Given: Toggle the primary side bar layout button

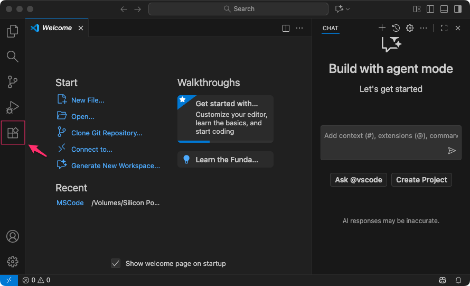Looking at the screenshot, I should [x=430, y=9].
